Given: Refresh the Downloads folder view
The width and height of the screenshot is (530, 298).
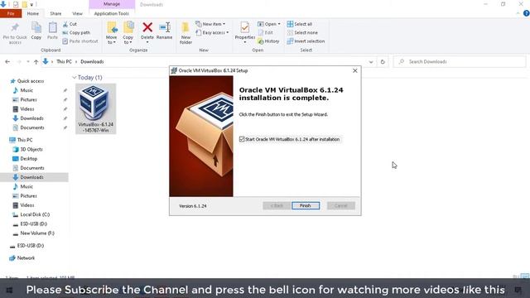Looking at the screenshot, I should click(x=383, y=62).
